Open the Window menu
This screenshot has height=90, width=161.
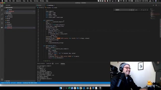[42, 1]
